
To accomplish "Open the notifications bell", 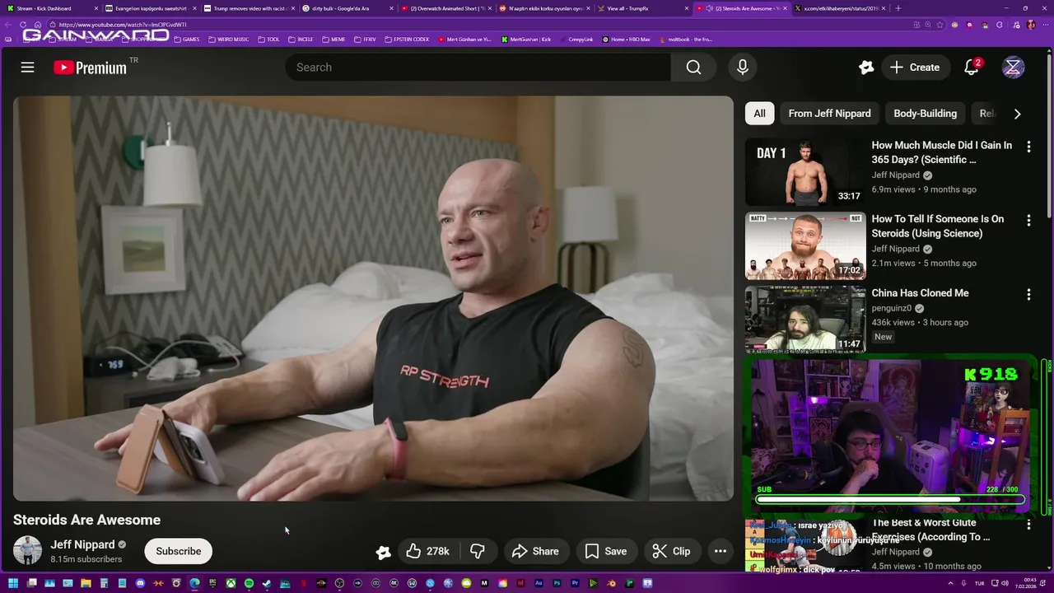I will click(972, 68).
